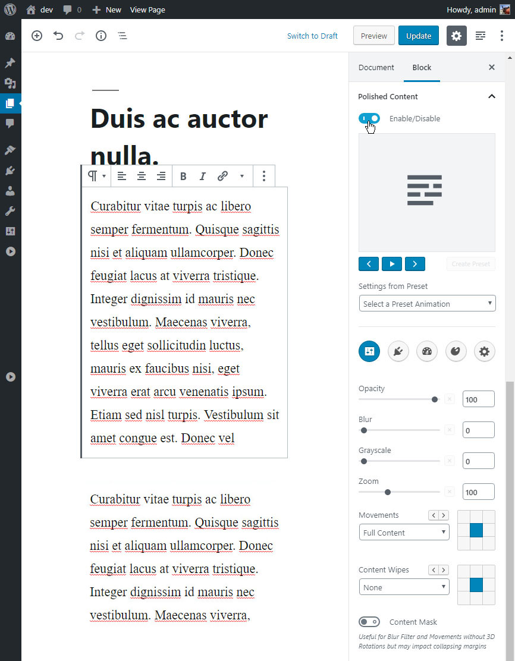Open the Select a Preset Animation dropdown
This screenshot has width=515, height=661.
click(427, 304)
